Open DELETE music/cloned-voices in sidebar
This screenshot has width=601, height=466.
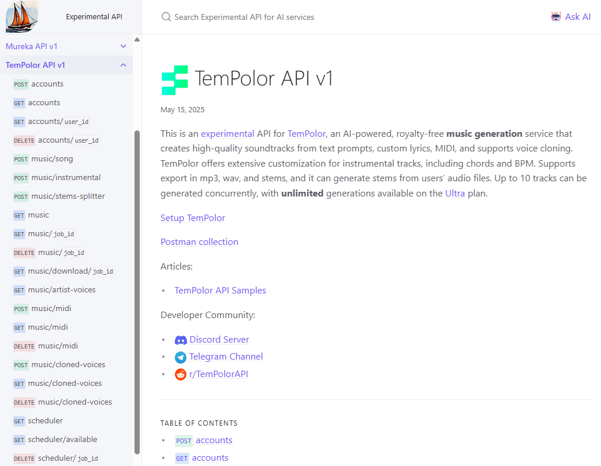coord(63,402)
